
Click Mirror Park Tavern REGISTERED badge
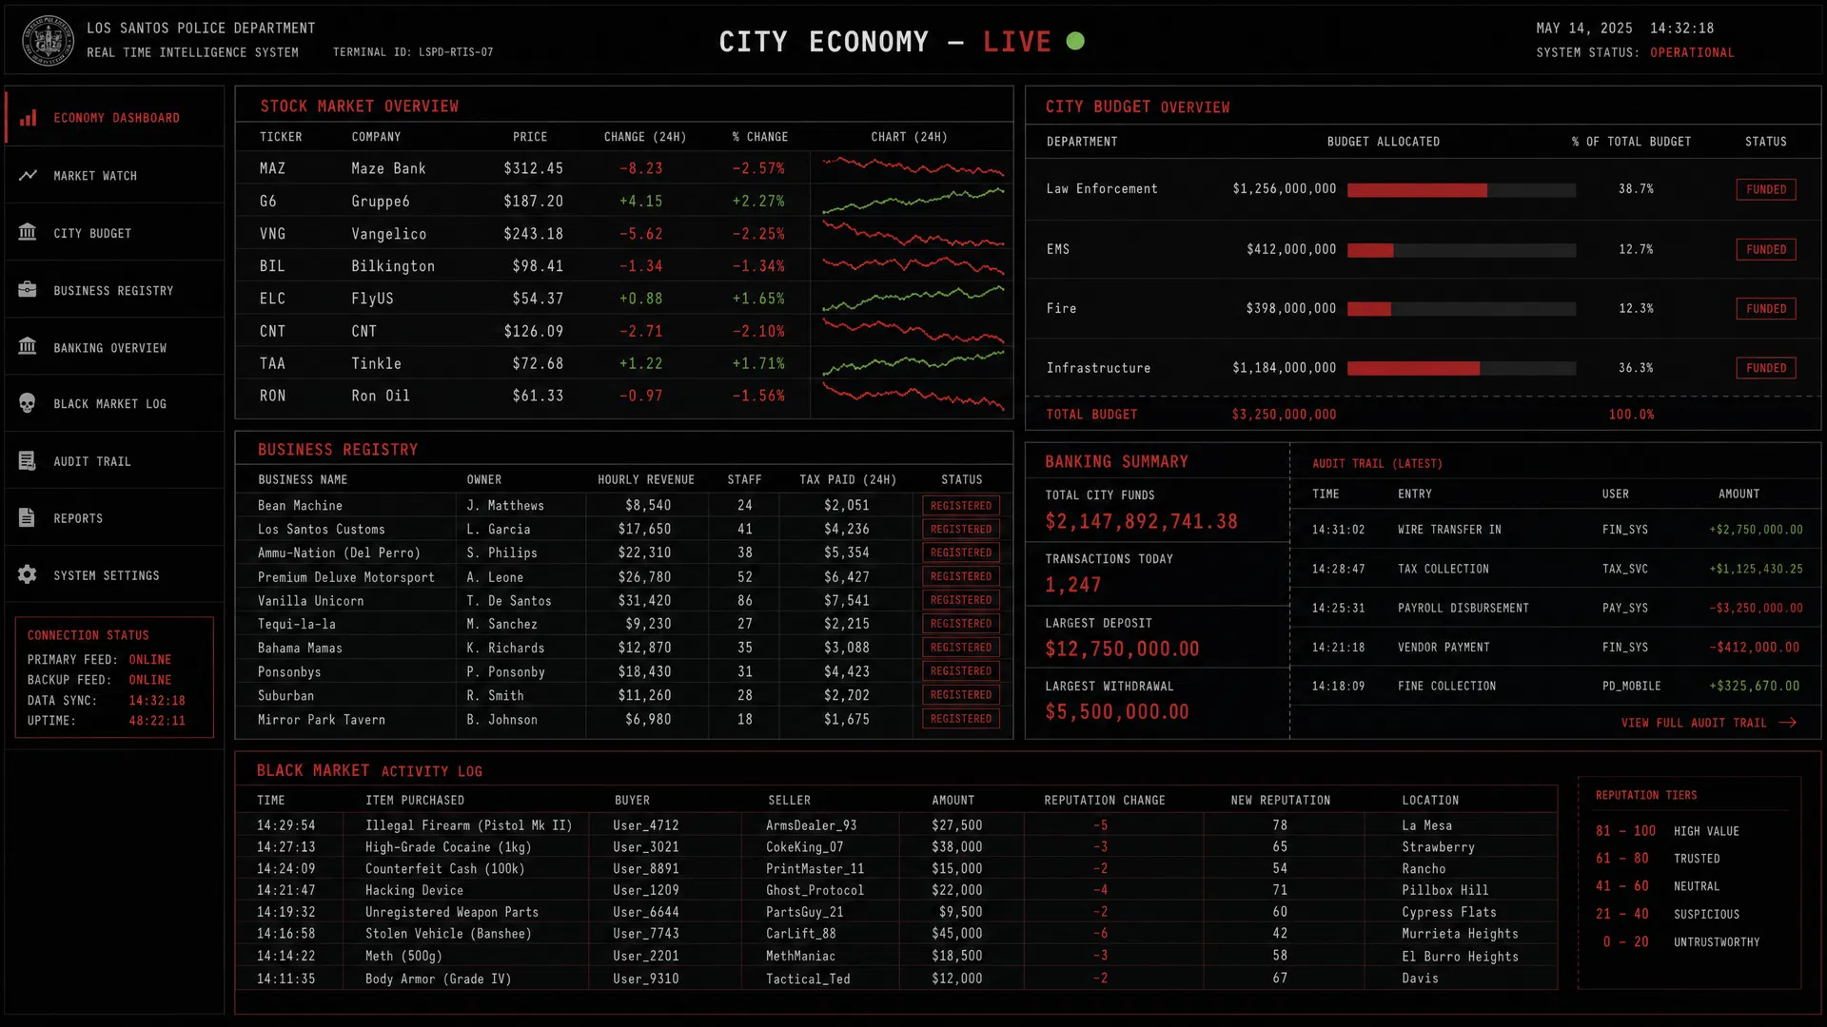(961, 719)
